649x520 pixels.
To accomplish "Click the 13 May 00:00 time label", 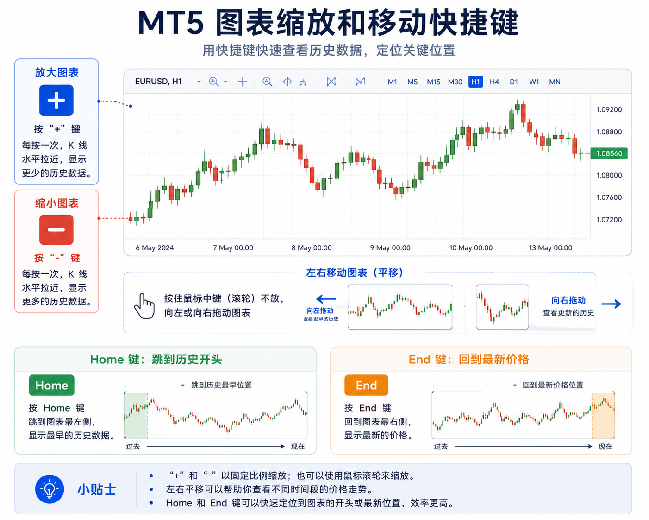I will (550, 248).
